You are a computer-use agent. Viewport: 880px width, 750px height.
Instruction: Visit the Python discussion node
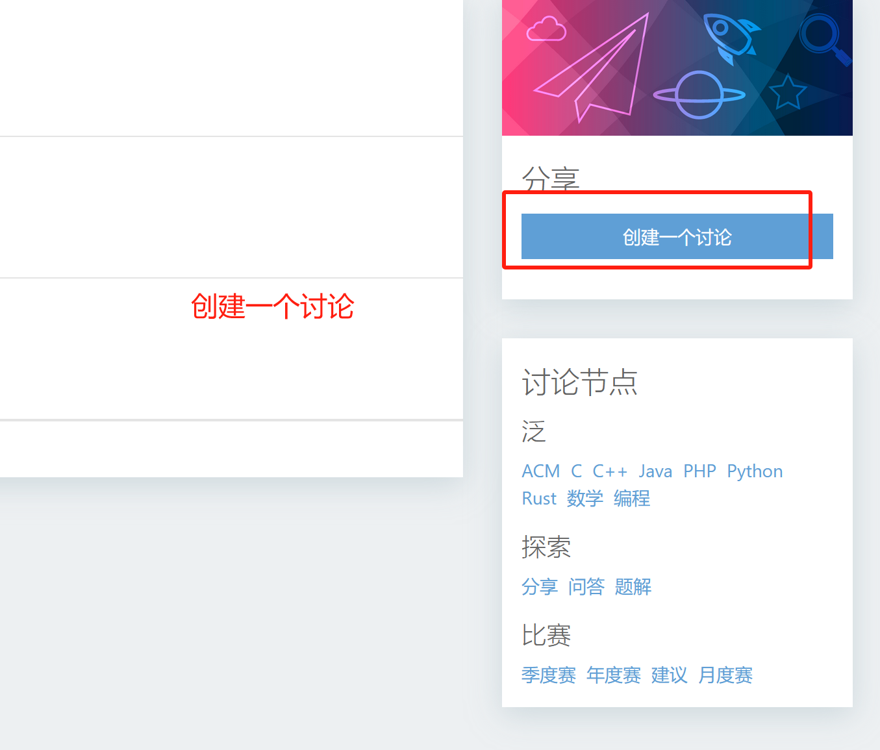755,471
